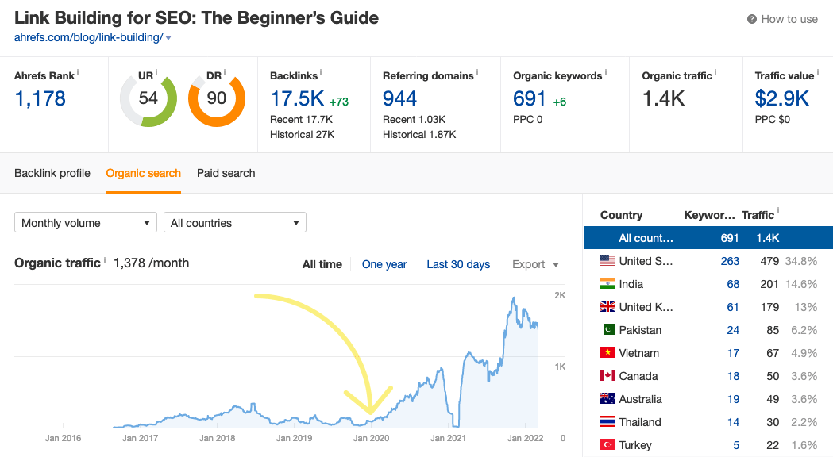Switch to the Backlink profile tab

52,172
